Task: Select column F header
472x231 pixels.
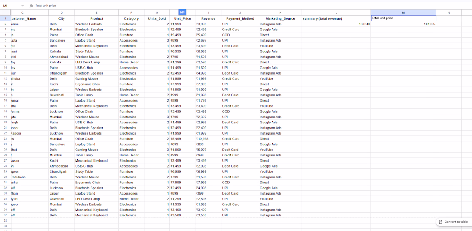Action: click(131, 12)
